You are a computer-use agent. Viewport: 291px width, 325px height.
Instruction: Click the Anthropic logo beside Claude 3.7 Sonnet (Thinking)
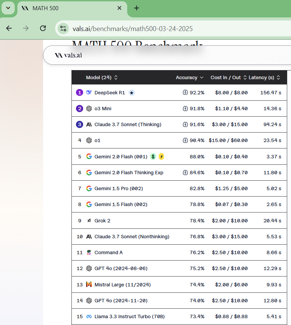click(x=89, y=124)
